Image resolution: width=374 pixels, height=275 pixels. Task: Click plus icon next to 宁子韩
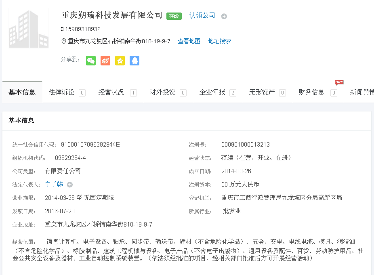tap(70, 185)
